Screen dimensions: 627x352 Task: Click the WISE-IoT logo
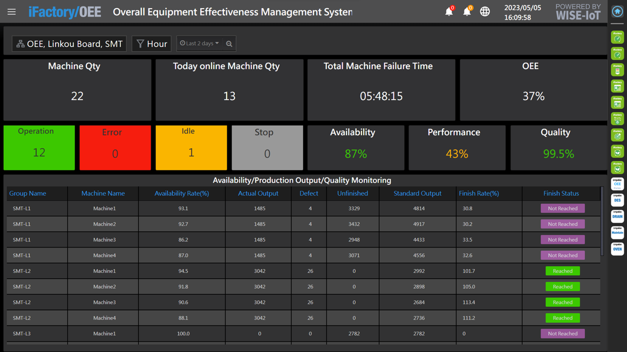(x=578, y=12)
